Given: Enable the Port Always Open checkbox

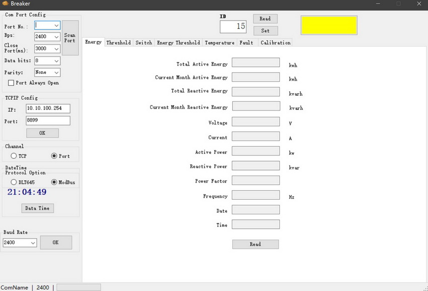Looking at the screenshot, I should point(11,83).
